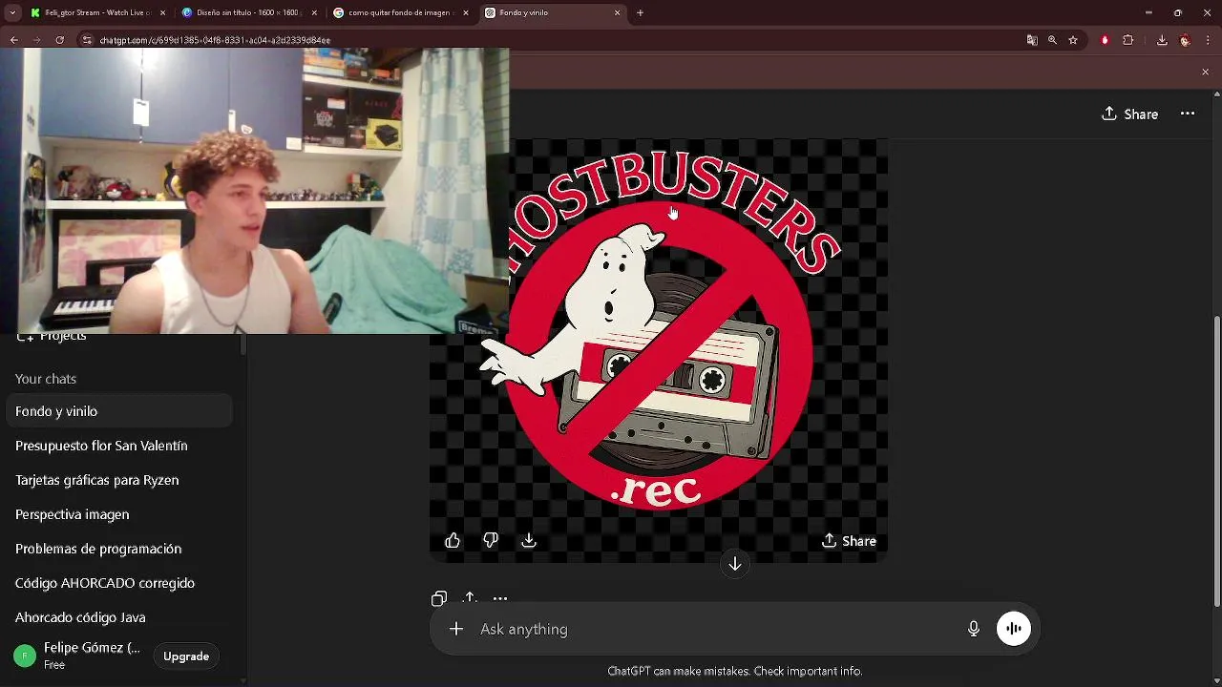Image resolution: width=1222 pixels, height=687 pixels.
Task: Open Problemas de programación chat
Action: (118, 549)
